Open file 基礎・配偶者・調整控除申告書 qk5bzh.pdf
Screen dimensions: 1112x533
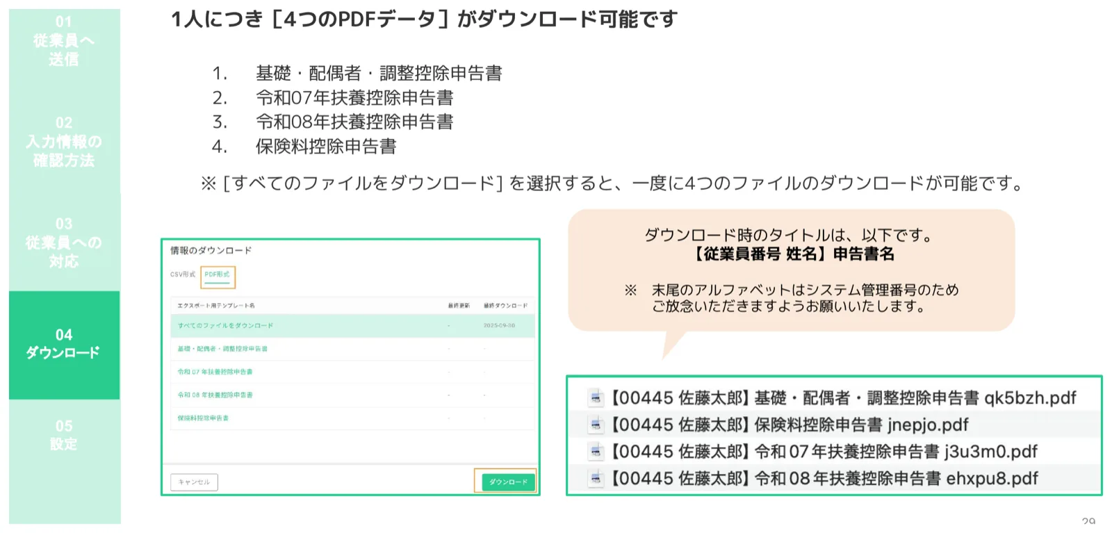tap(844, 398)
